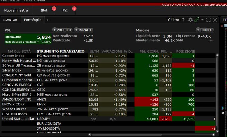Click the vertical scrollbar up arrow
227x137 pixels.
pos(217,55)
